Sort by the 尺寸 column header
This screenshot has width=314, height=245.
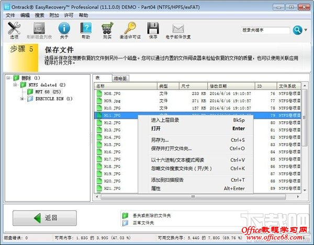pyautogui.click(x=193, y=86)
